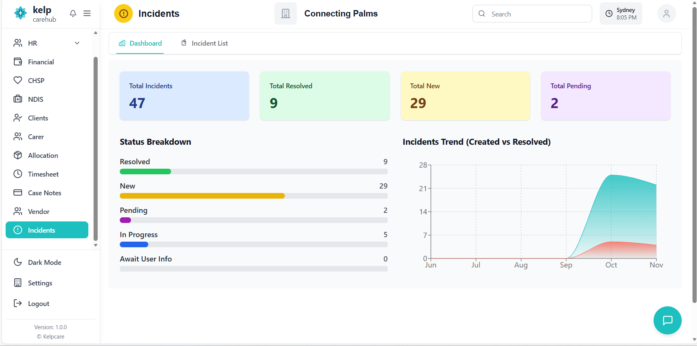Enable Dark Mode
The width and height of the screenshot is (697, 346).
pos(44,262)
